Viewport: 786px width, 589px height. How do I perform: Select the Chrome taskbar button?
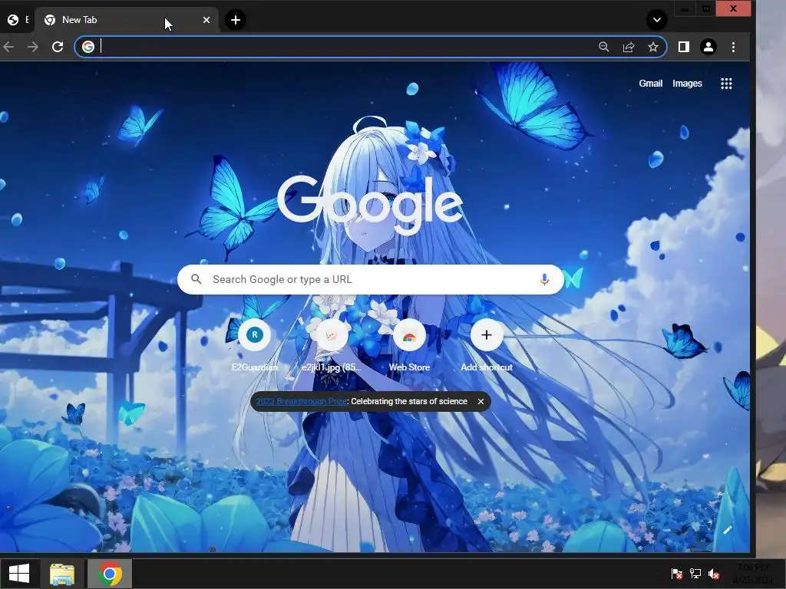coord(110,574)
